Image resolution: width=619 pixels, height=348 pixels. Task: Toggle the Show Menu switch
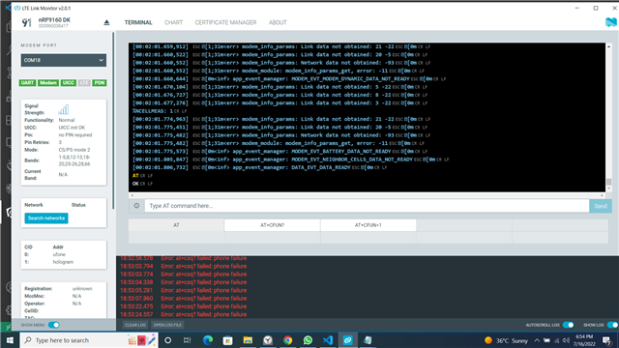(x=54, y=325)
